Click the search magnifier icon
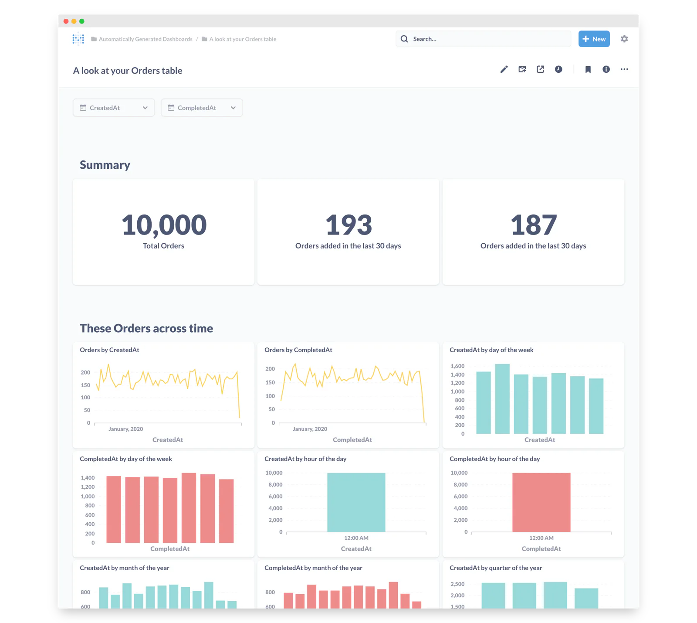This screenshot has width=697, height=623. point(404,39)
